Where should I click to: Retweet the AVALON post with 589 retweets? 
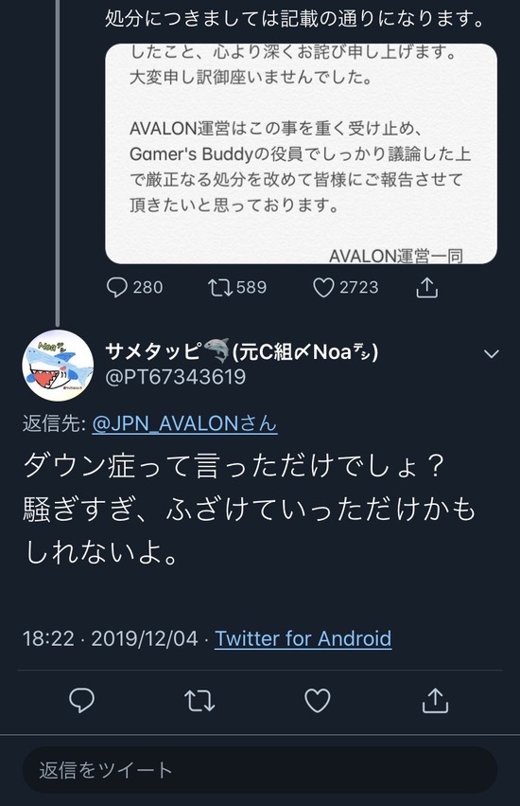pos(220,287)
